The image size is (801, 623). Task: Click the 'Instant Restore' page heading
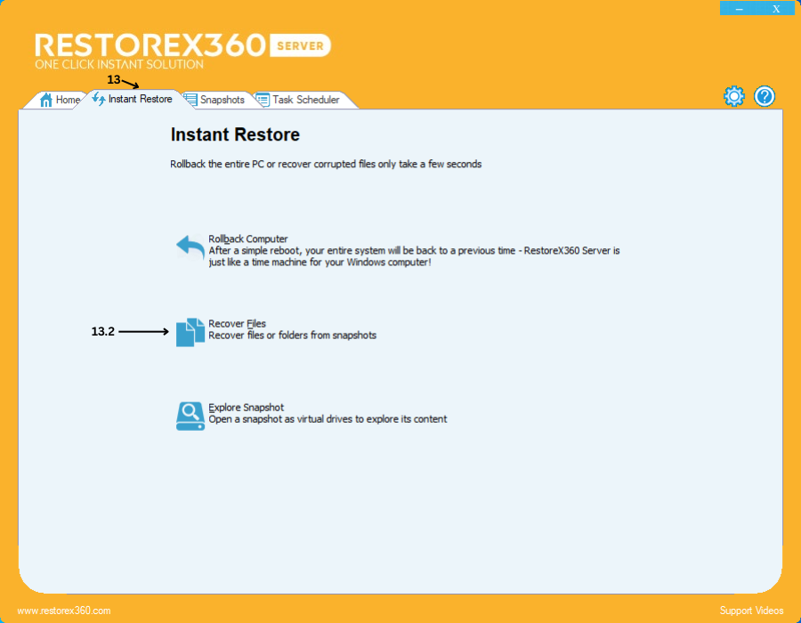235,134
